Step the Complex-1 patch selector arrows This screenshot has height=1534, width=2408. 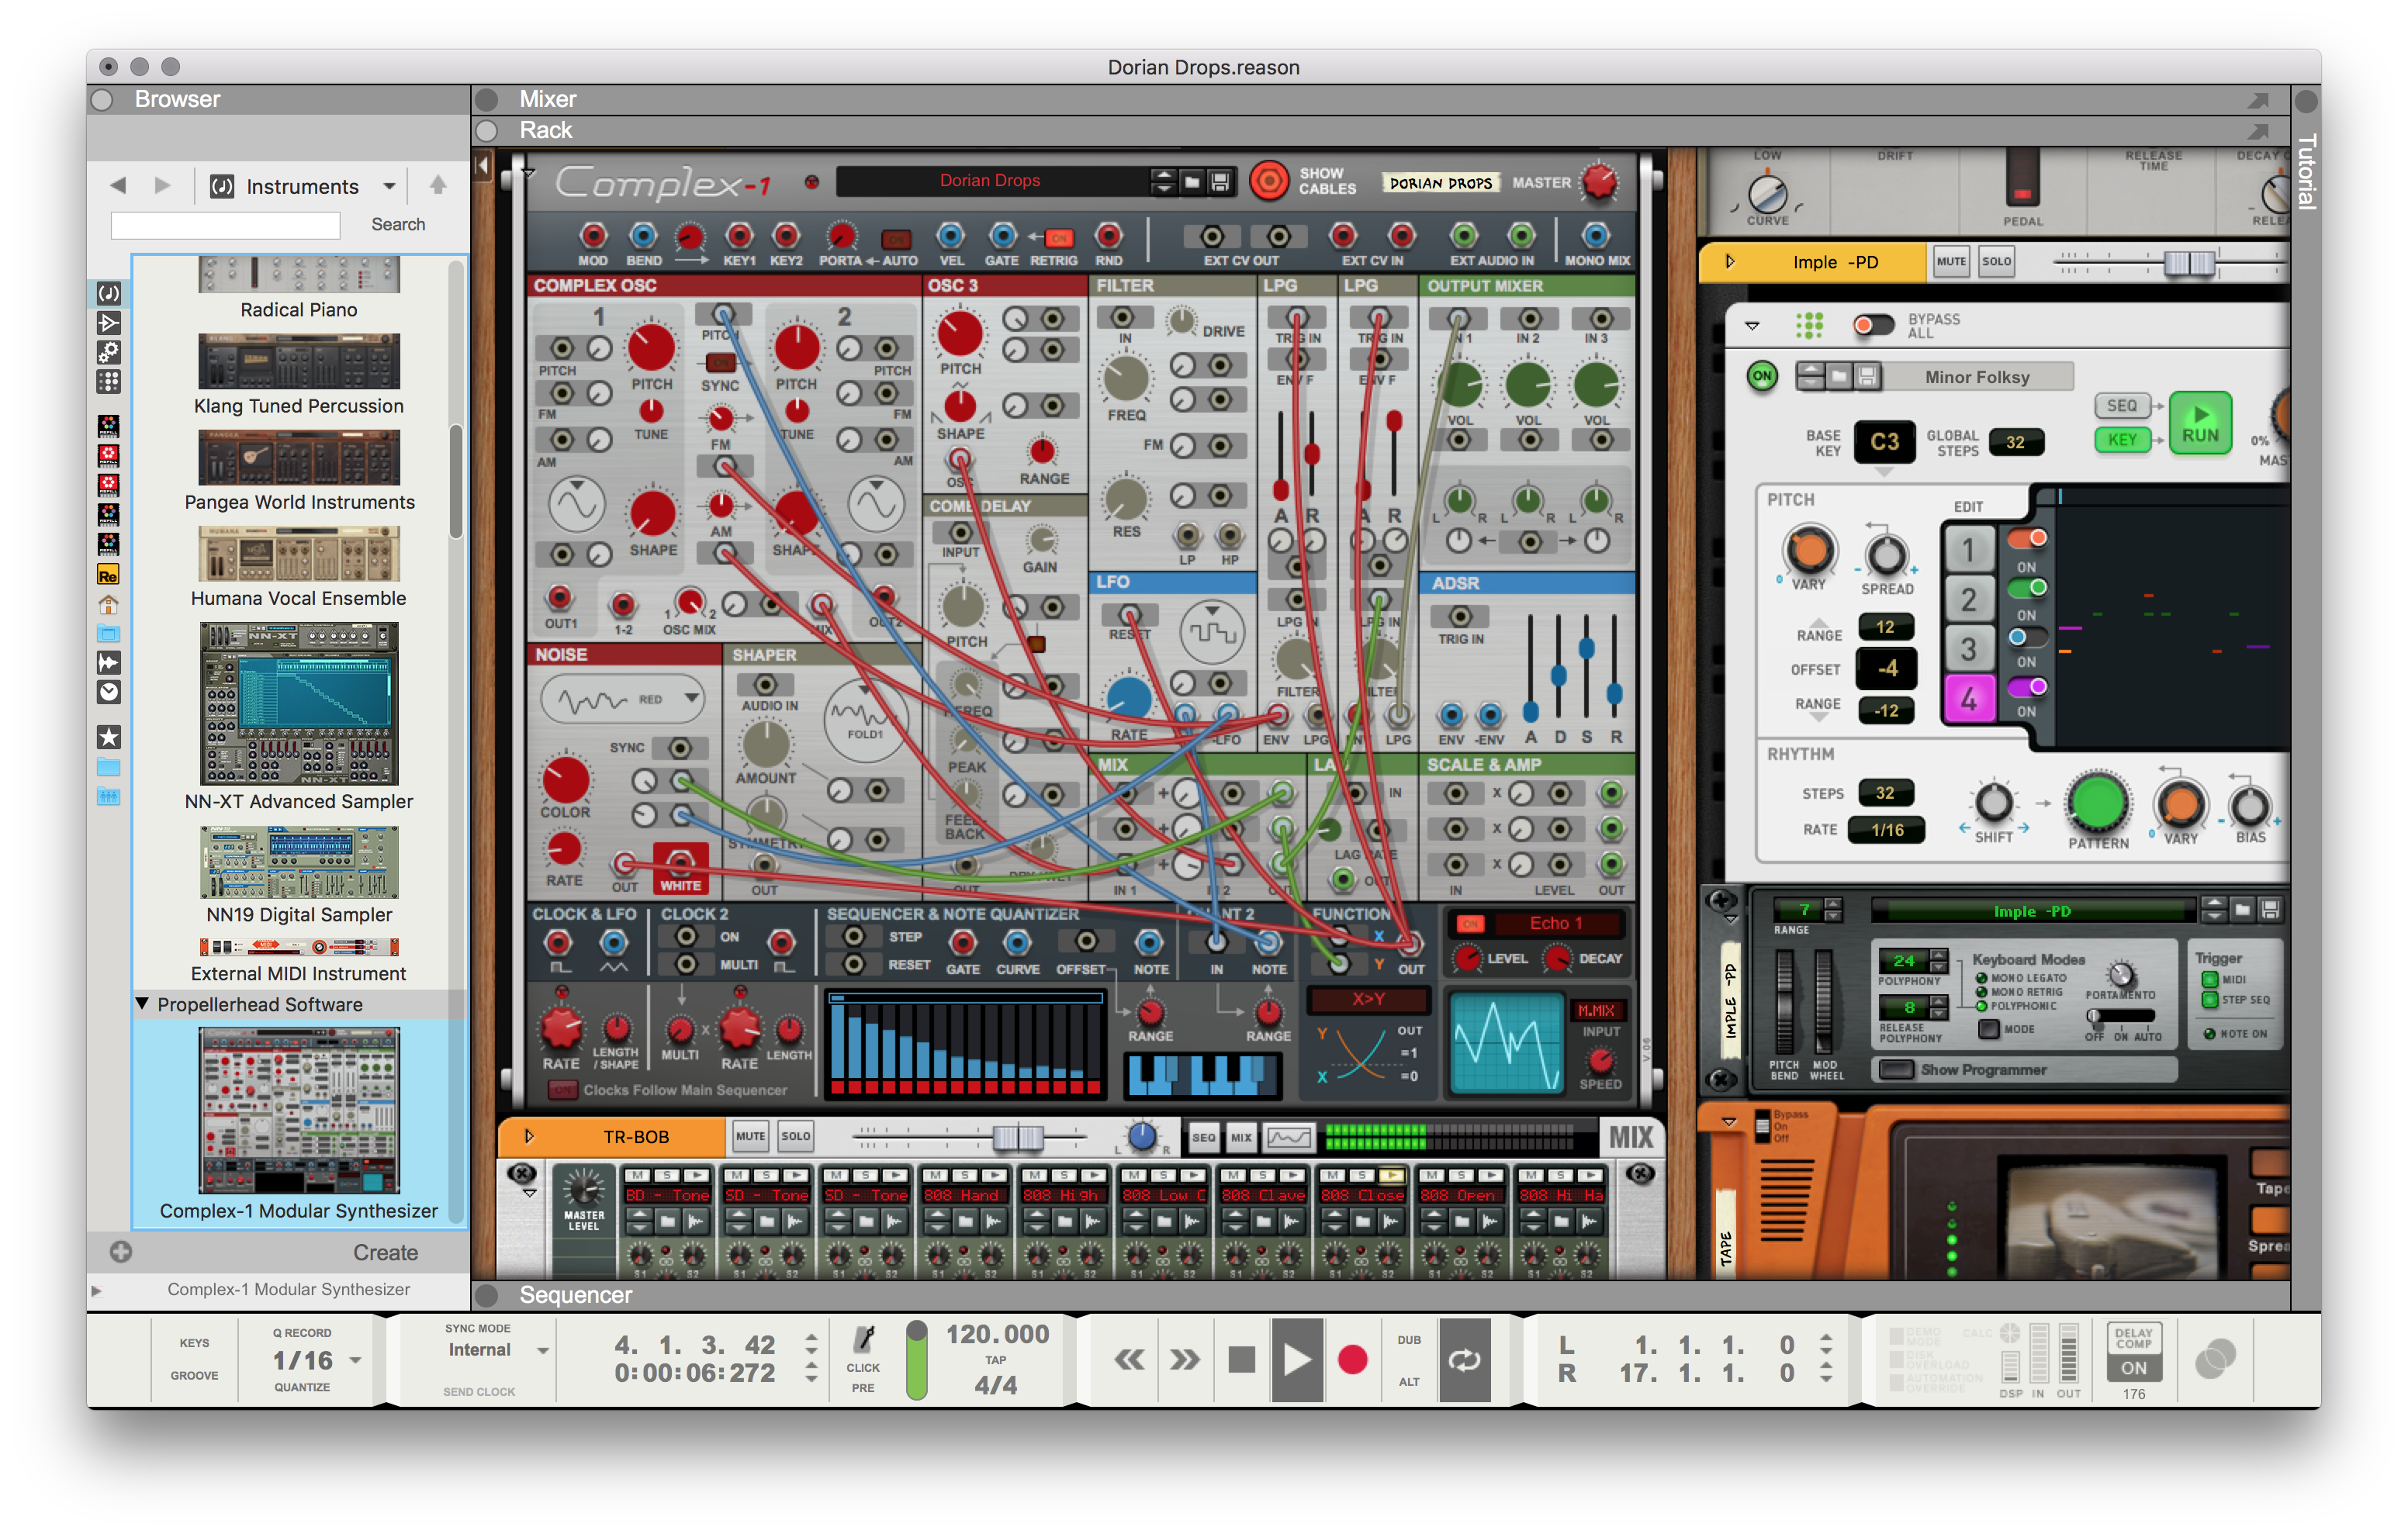pyautogui.click(x=1162, y=181)
